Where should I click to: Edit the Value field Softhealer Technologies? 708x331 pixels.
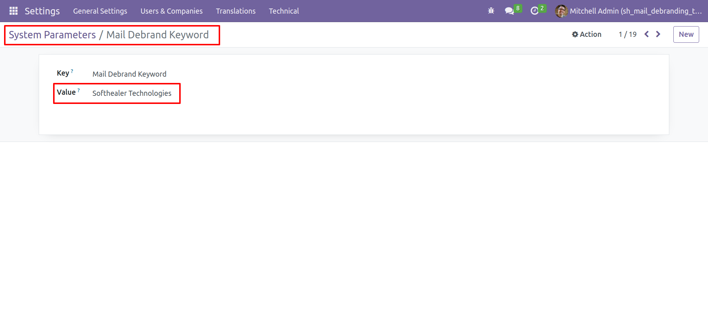(132, 93)
